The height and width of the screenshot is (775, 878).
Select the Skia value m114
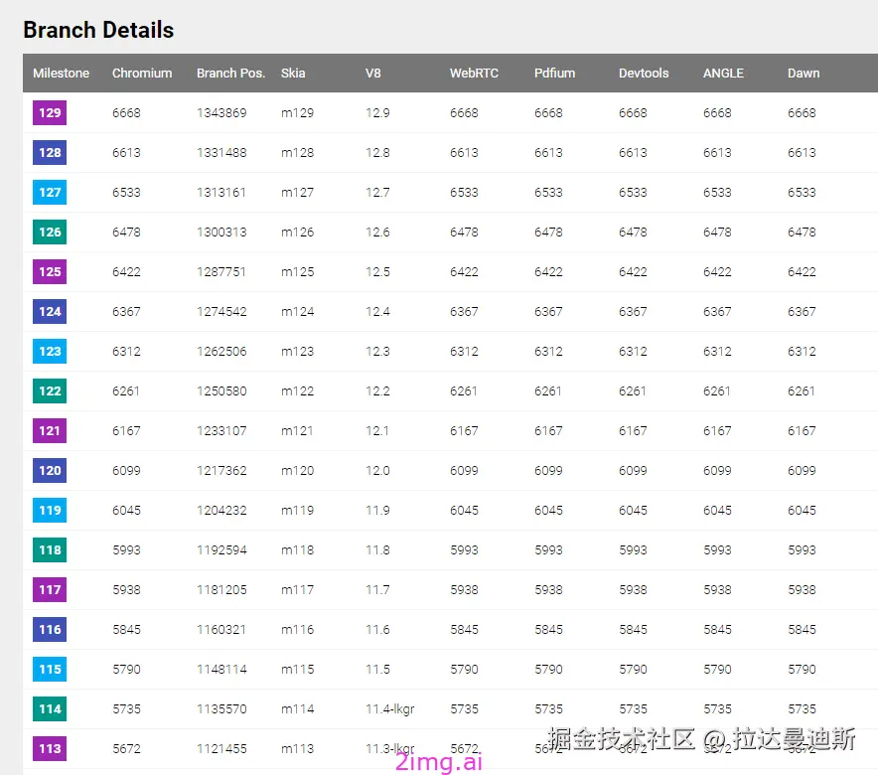[x=297, y=709]
